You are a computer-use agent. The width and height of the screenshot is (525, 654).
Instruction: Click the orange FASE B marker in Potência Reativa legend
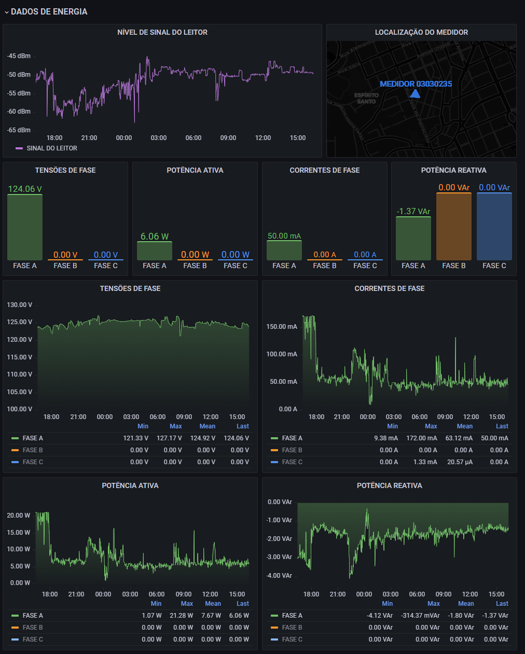[x=275, y=627]
